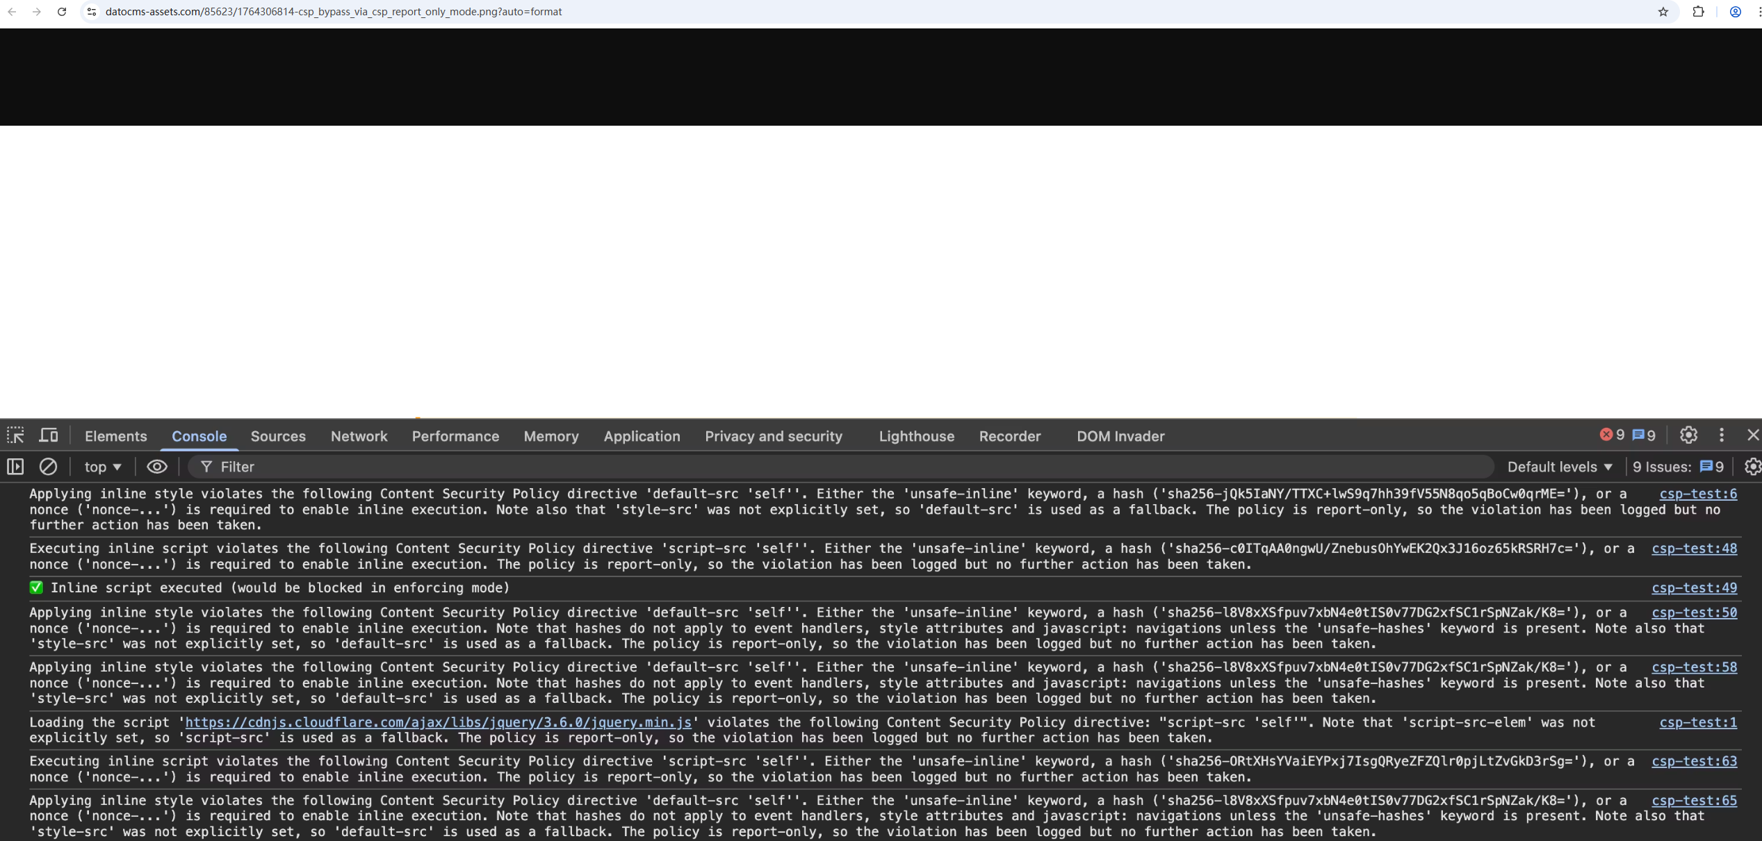Open DevTools three-dot customize menu
Image resolution: width=1762 pixels, height=841 pixels.
tap(1722, 435)
